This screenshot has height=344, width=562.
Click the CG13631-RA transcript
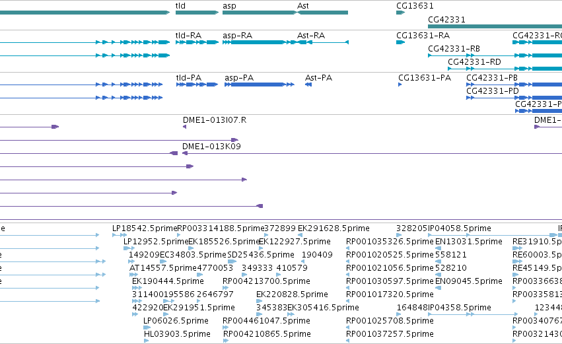[400, 42]
